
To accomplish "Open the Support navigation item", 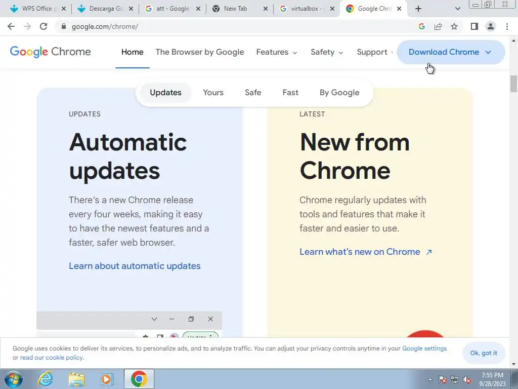I will [x=372, y=52].
